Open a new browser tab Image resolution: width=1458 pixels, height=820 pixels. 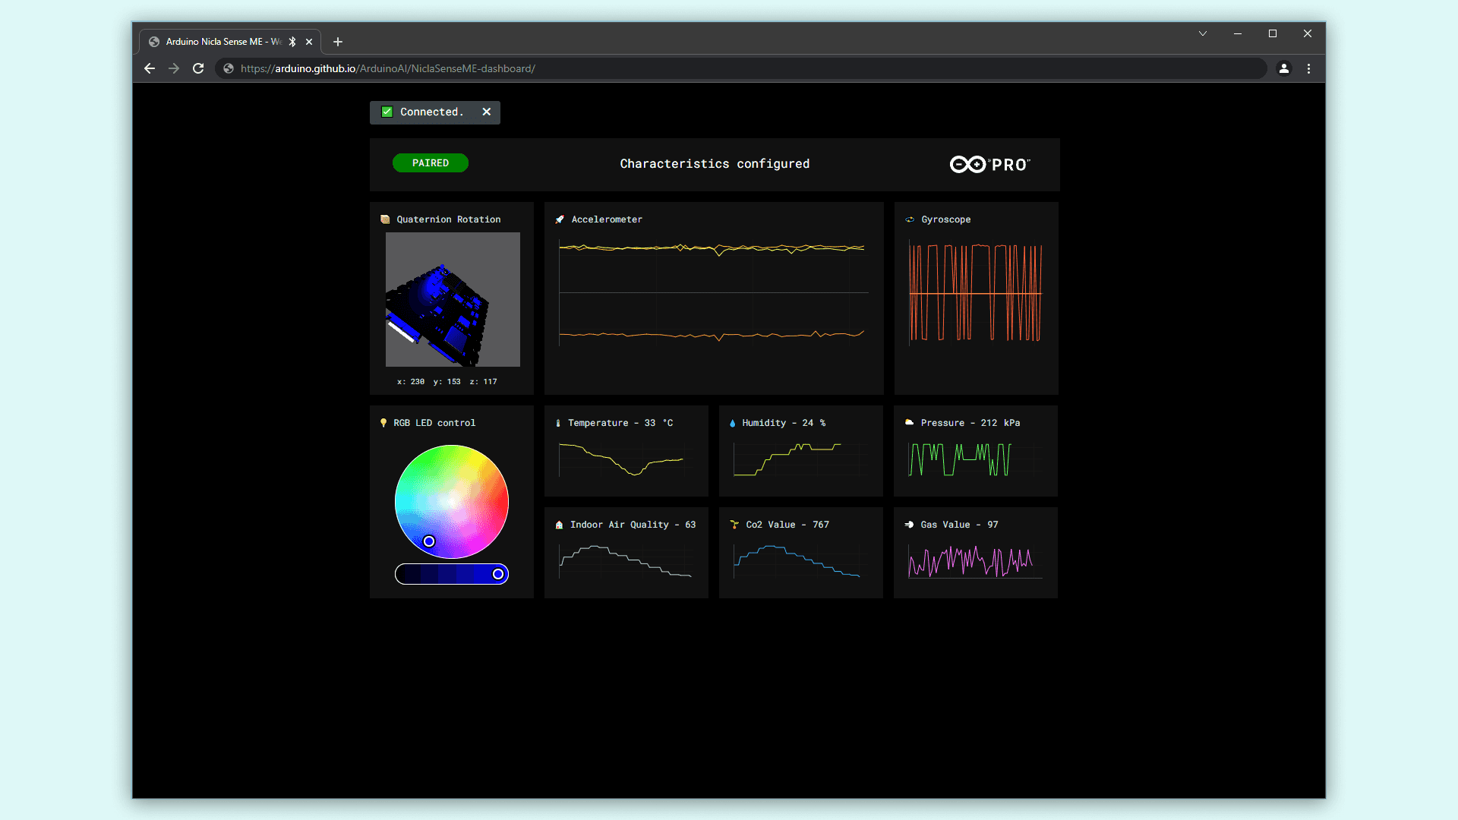338,42
